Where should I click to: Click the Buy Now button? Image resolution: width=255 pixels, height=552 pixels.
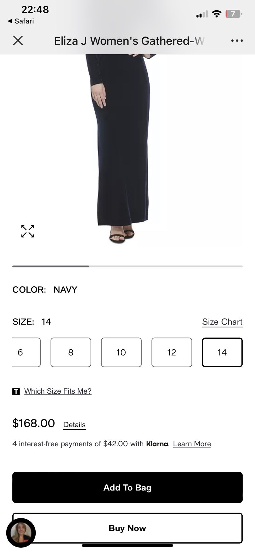[127, 528]
